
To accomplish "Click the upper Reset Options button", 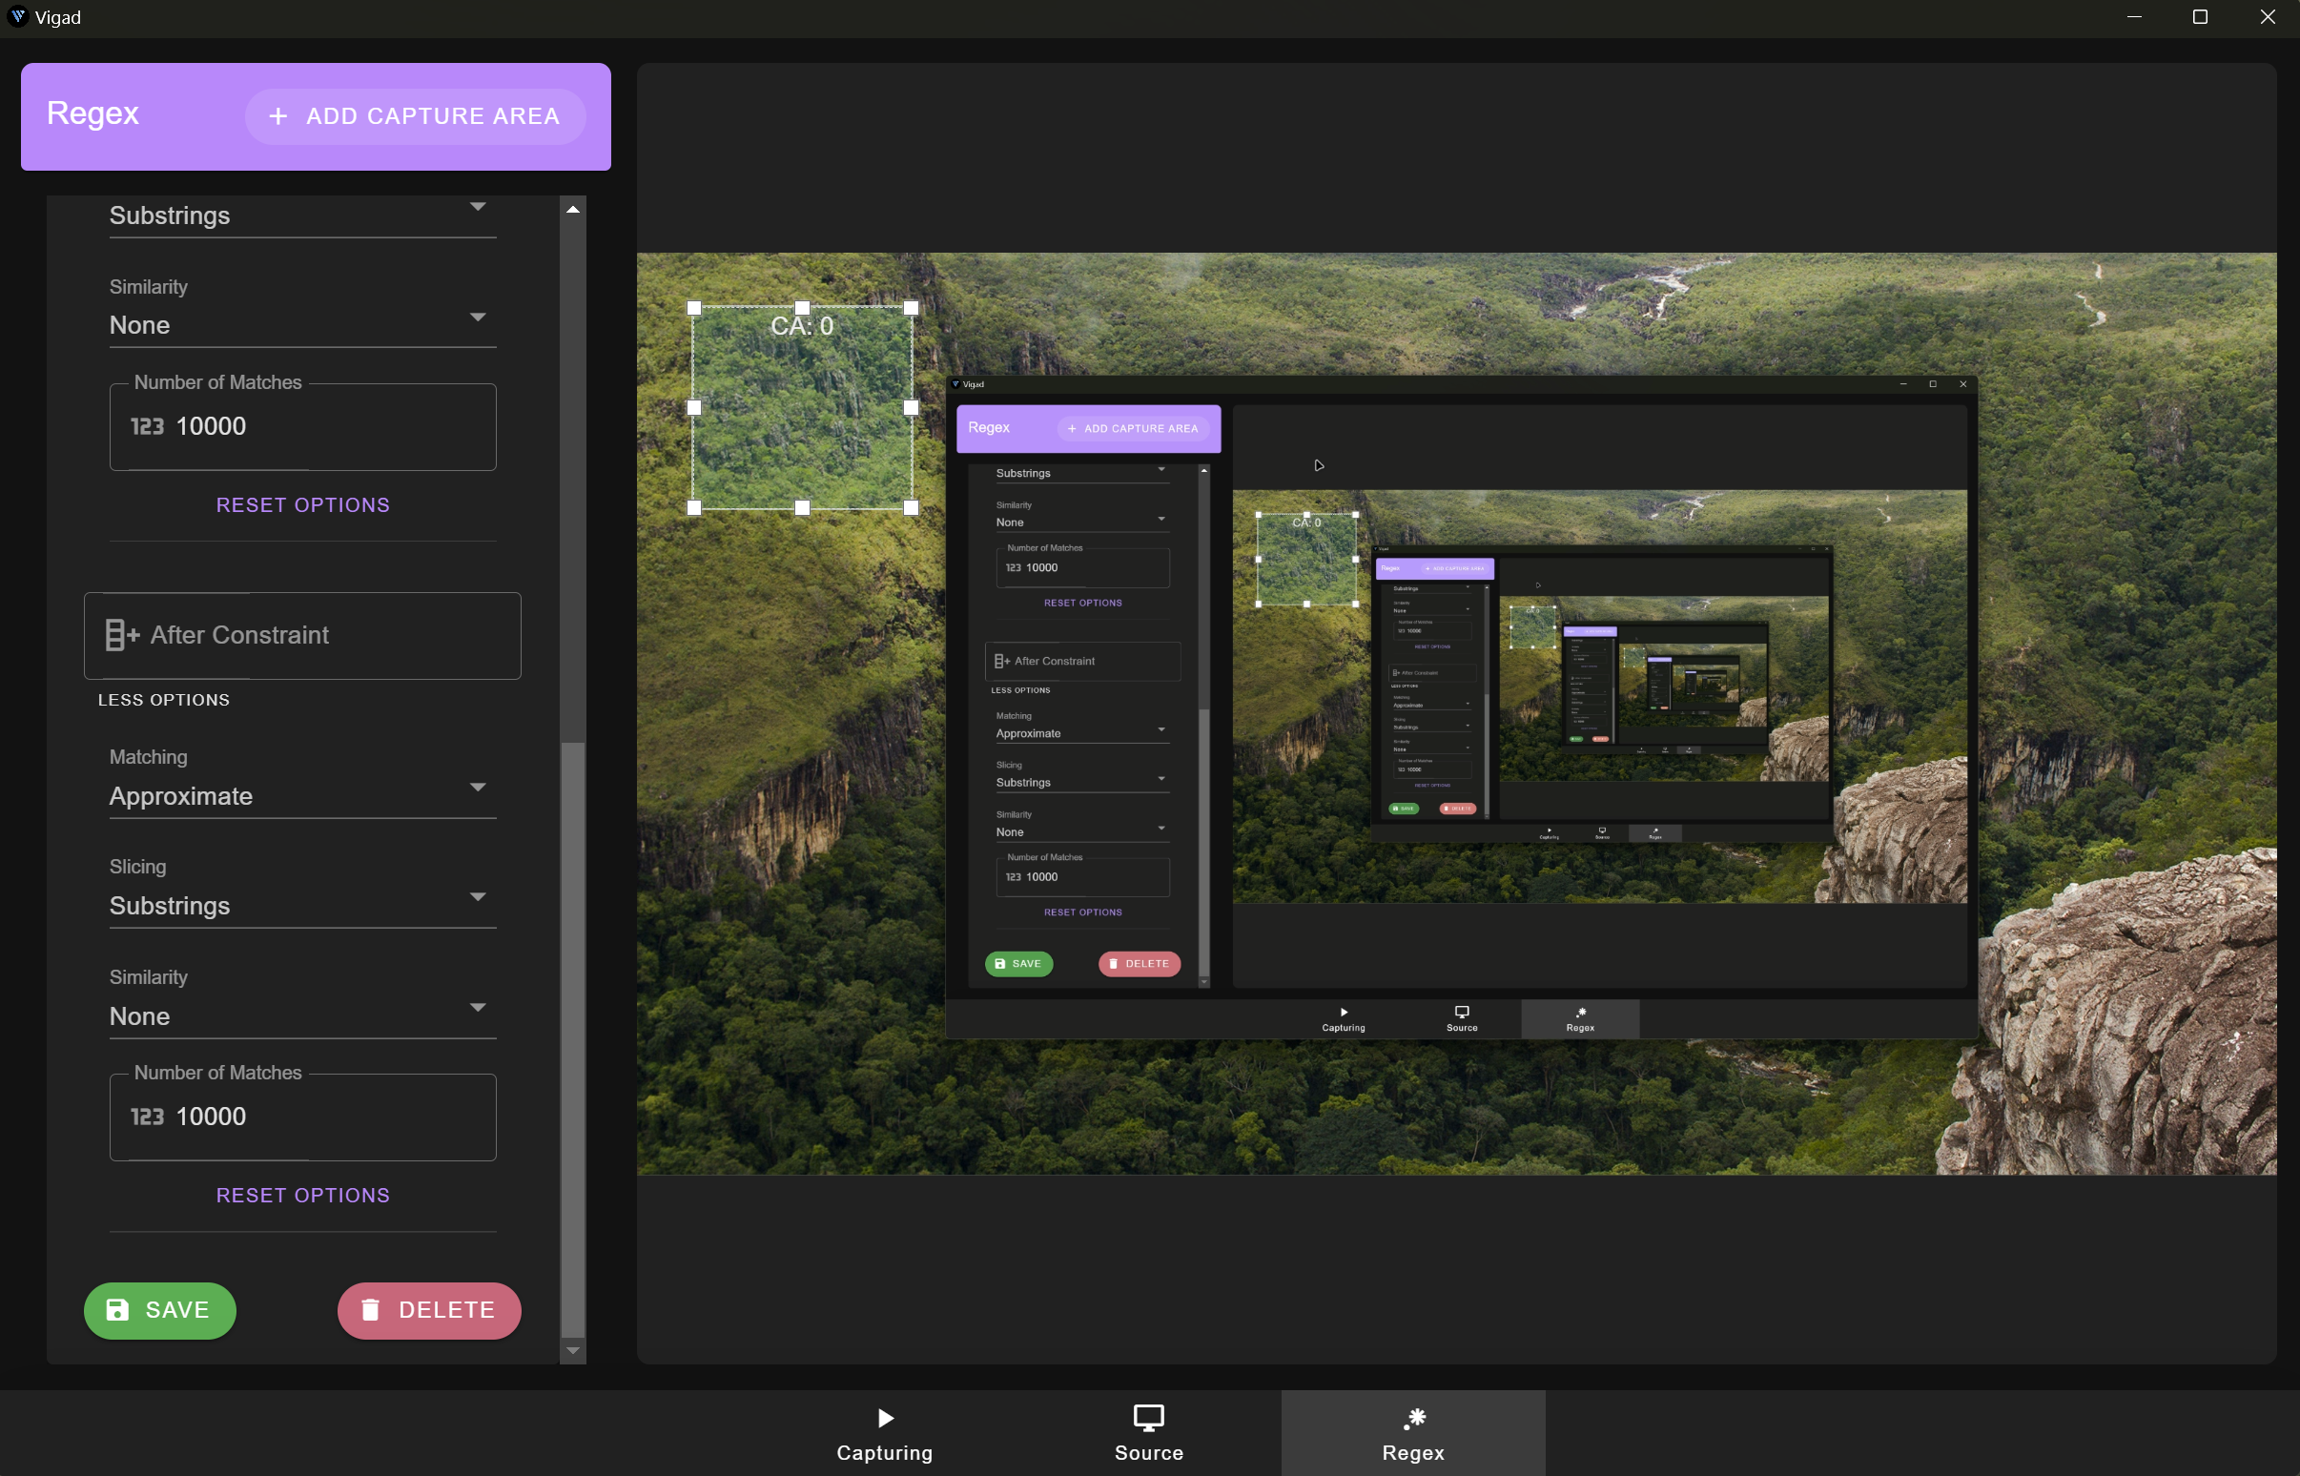I will 303,505.
